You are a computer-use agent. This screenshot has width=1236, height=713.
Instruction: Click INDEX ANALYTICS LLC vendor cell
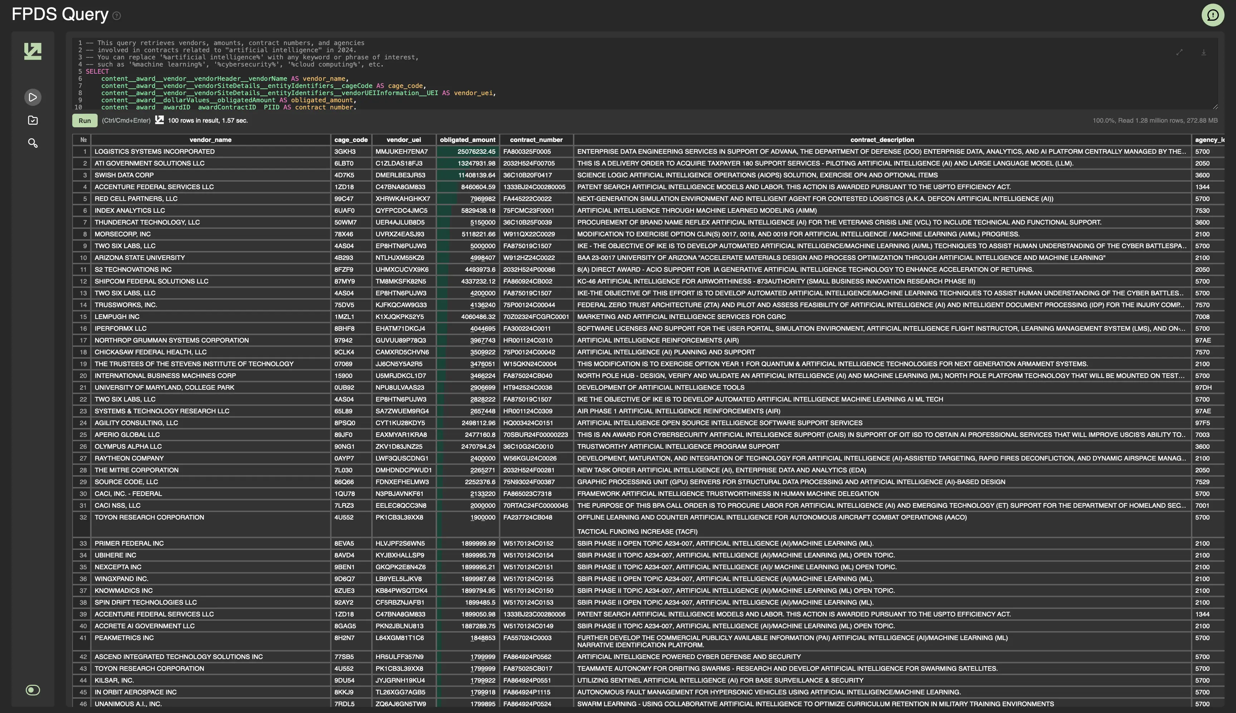211,211
